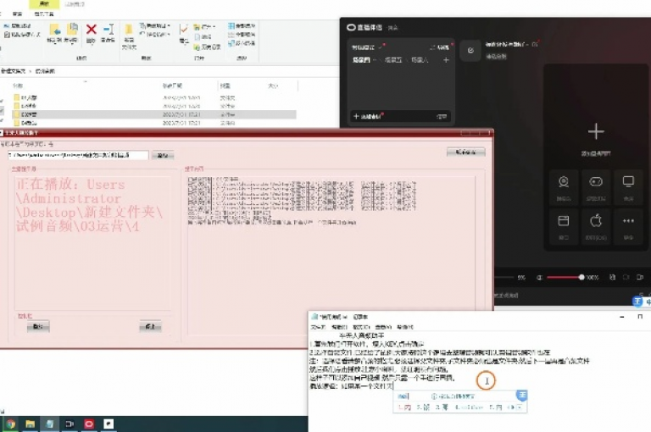Click the History item in ribbon Open group
This screenshot has width=651, height=432.
coord(207,47)
